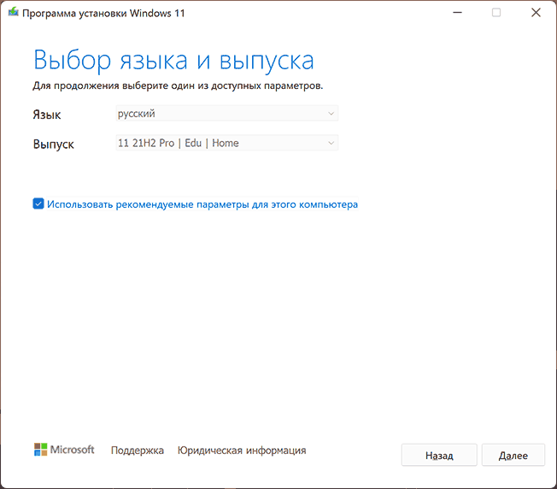Click the Язык label
This screenshot has width=557, height=489.
pyautogui.click(x=47, y=115)
